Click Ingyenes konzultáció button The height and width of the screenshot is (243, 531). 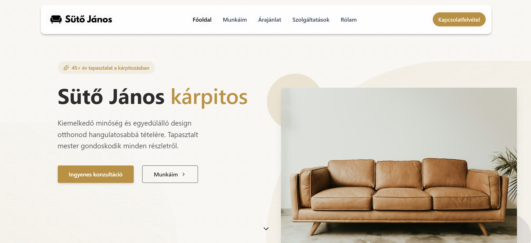click(x=96, y=174)
